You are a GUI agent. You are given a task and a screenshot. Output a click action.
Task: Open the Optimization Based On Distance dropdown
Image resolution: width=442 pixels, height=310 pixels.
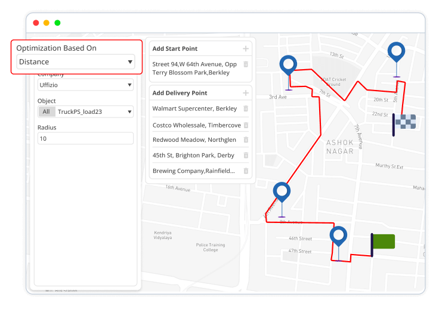75,62
